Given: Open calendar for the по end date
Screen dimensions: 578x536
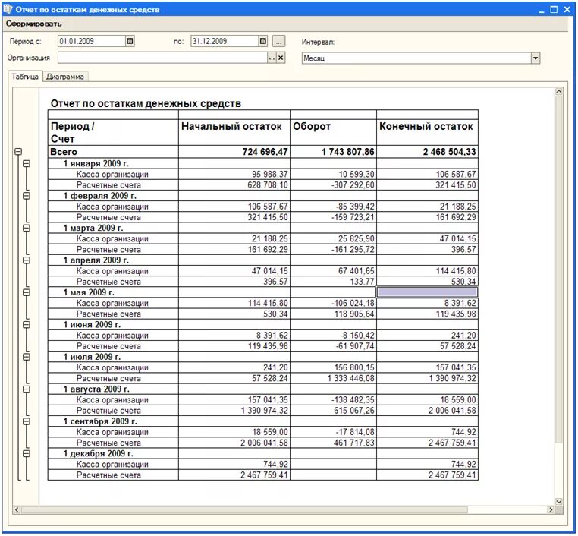Looking at the screenshot, I should pos(262,41).
